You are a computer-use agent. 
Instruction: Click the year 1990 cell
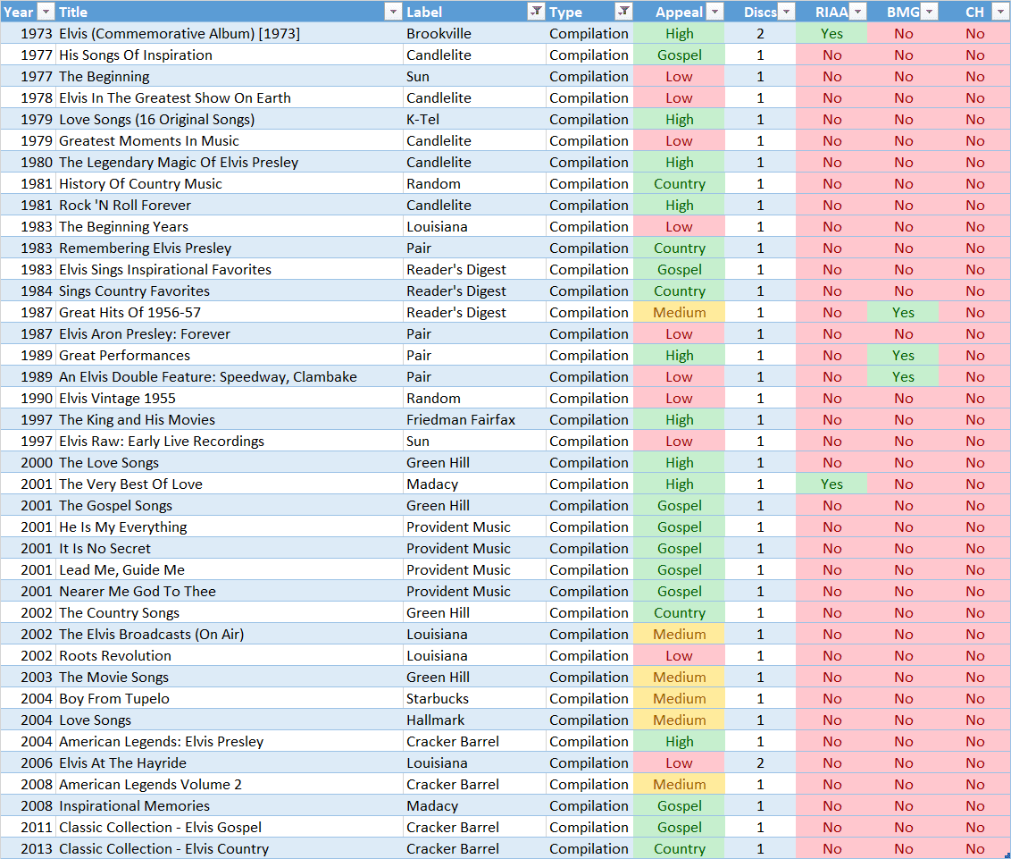click(29, 398)
